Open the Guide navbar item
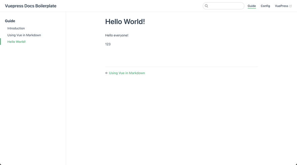The image size is (297, 165). click(252, 6)
